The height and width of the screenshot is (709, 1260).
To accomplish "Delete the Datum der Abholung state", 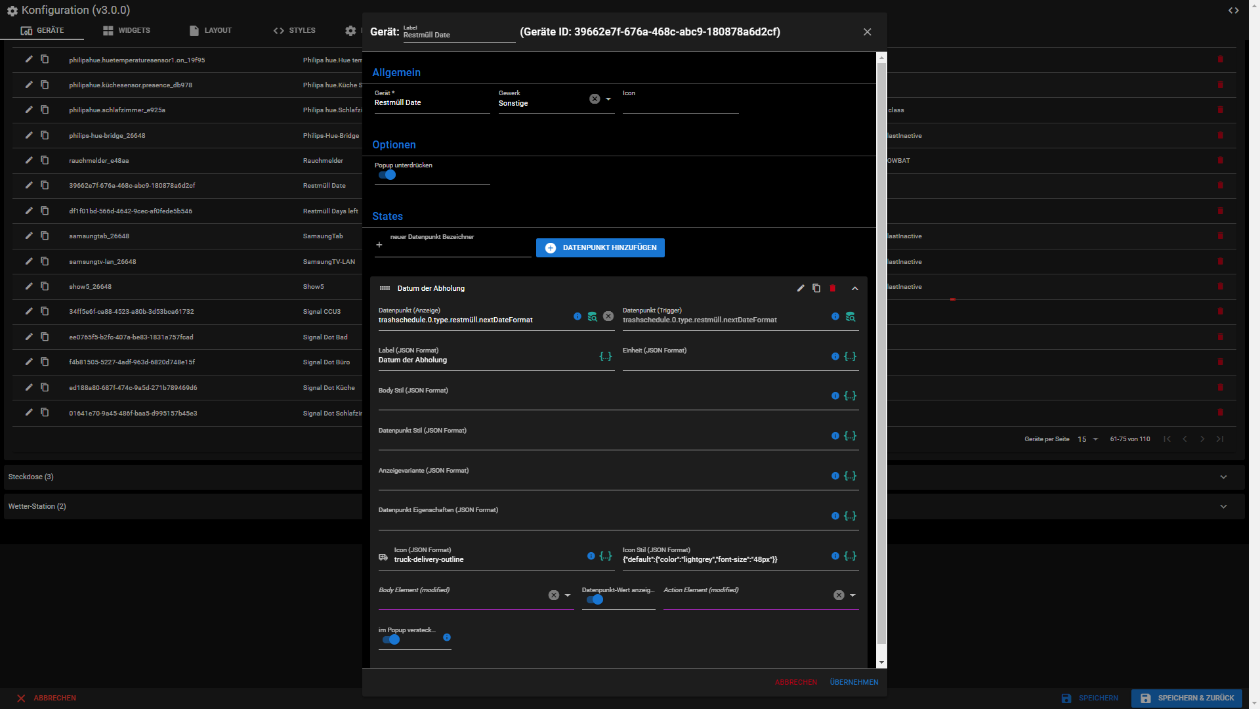I will click(833, 288).
